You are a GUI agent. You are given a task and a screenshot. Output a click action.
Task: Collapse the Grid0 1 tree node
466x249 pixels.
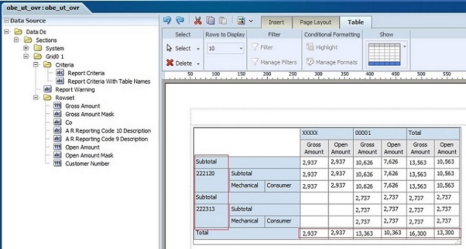point(26,56)
